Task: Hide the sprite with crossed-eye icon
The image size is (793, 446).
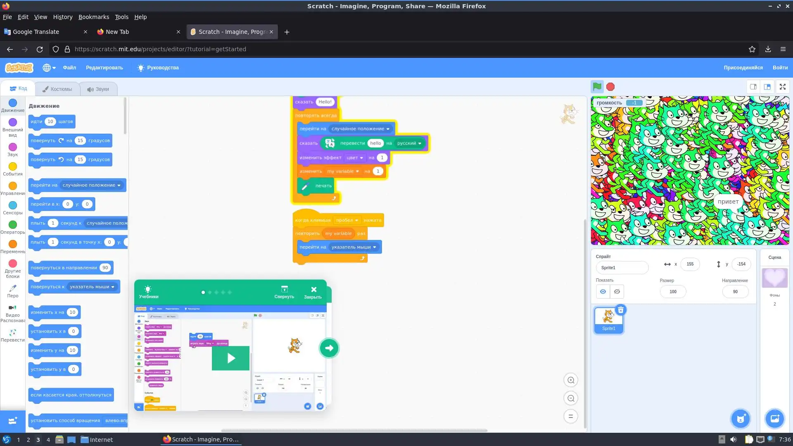Action: click(x=617, y=292)
